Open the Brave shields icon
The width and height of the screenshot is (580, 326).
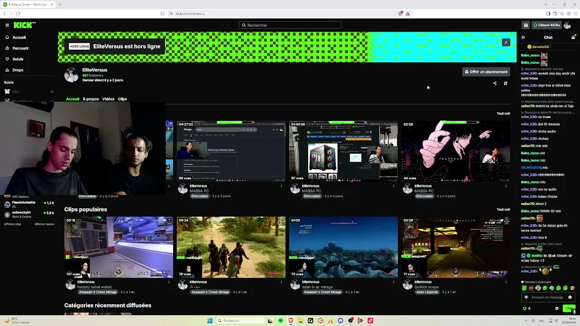(401, 14)
